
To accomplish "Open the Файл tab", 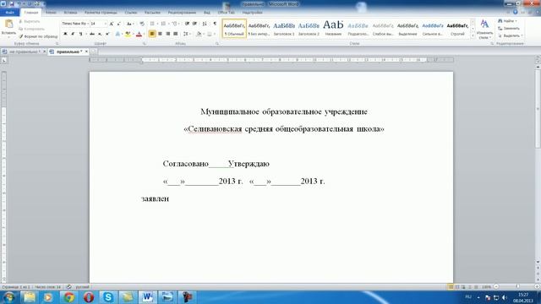I will click(9, 13).
